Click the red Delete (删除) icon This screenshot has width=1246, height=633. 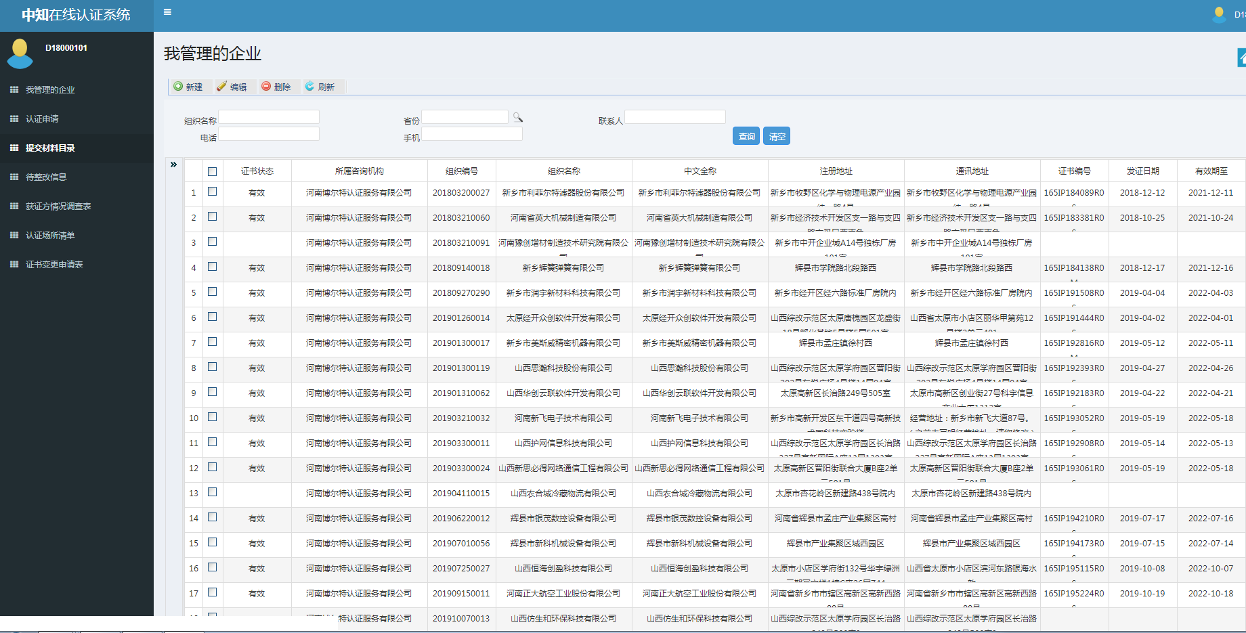[266, 87]
